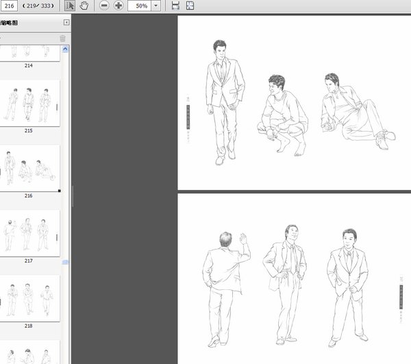The width and height of the screenshot is (411, 364).
Task: Select page 214 thumbnail at top
Action: point(28,53)
